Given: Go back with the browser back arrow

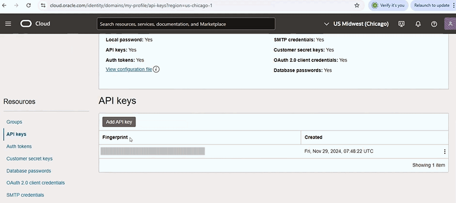Looking at the screenshot, I should [x=4, y=5].
